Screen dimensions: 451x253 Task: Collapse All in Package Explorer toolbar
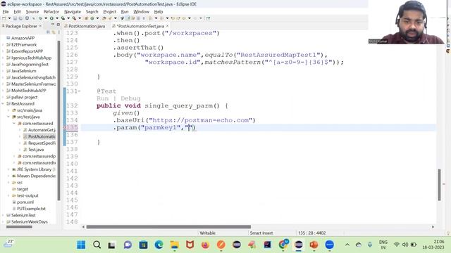[x=48, y=32]
